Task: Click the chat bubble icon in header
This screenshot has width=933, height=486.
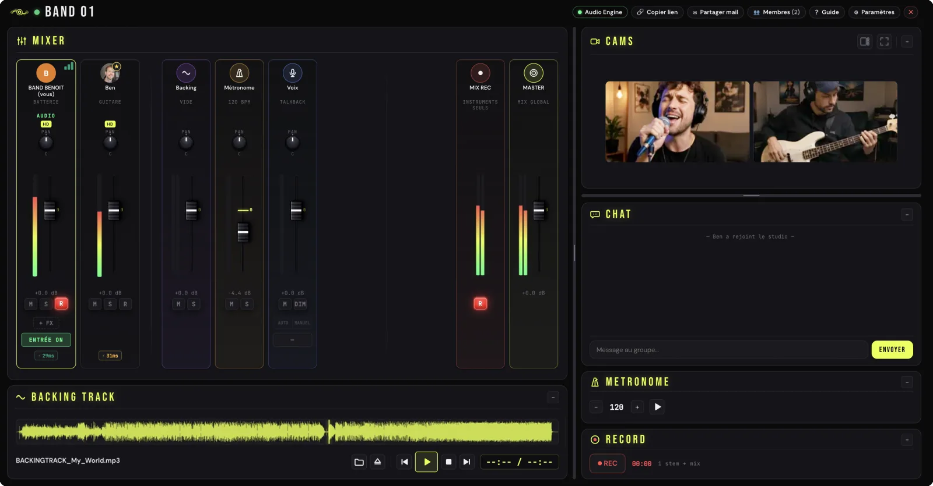Action: click(x=595, y=214)
